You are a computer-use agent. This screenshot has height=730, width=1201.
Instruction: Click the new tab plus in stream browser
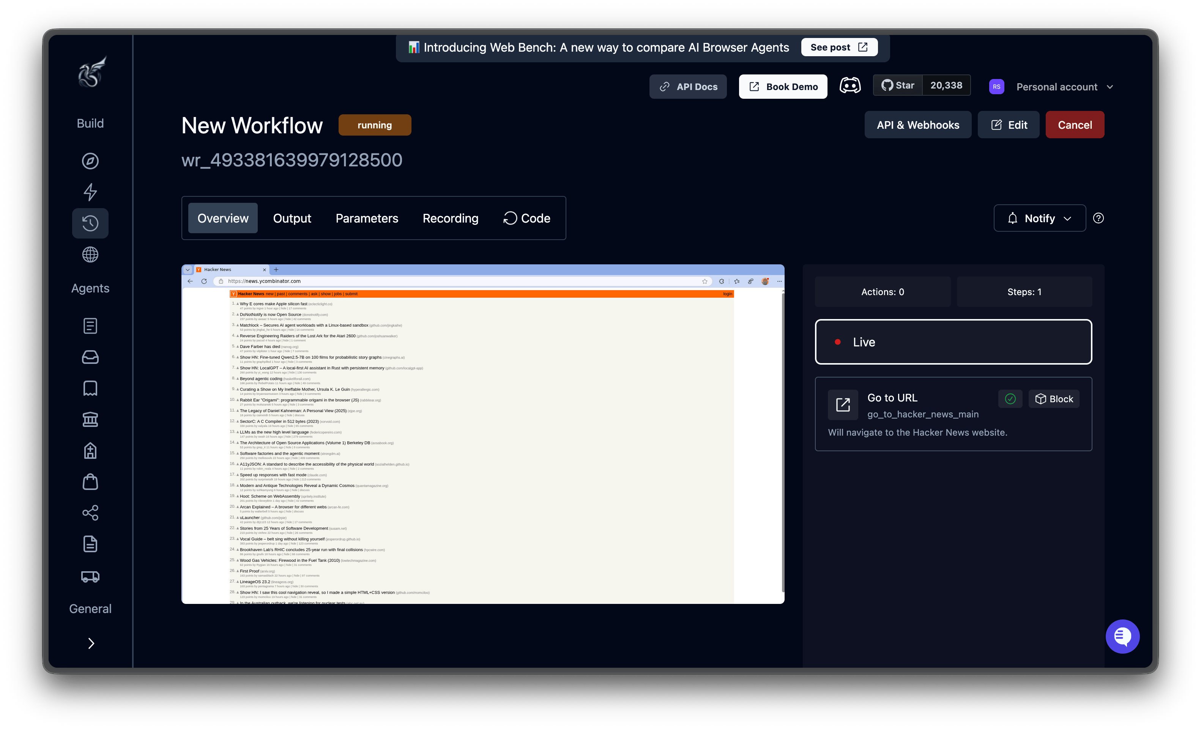tap(276, 270)
